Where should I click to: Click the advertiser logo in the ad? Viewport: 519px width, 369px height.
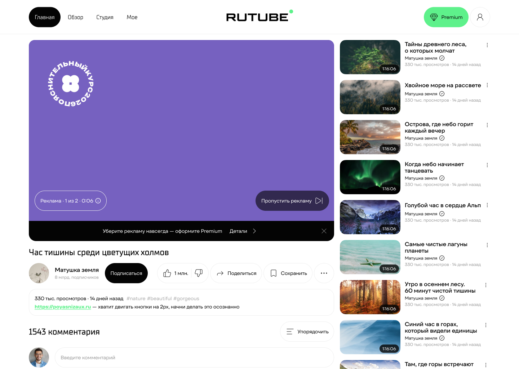(71, 84)
